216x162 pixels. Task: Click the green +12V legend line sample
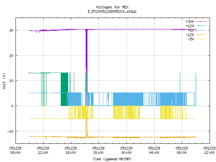(201, 26)
